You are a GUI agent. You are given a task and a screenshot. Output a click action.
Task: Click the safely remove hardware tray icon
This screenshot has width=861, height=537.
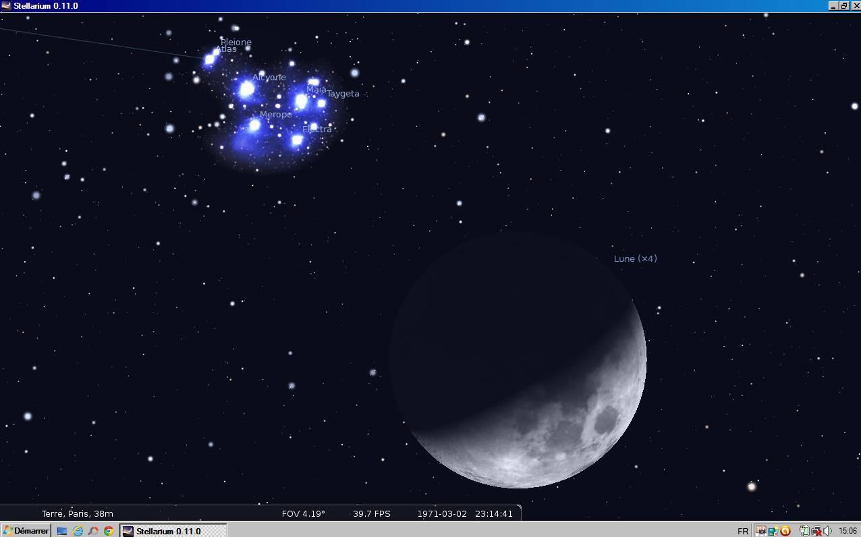tap(804, 531)
